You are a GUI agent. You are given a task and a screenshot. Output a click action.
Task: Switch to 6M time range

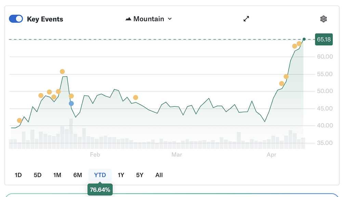[78, 175]
